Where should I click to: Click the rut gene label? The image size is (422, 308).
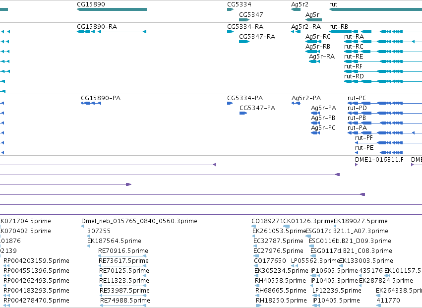tap(333, 4)
